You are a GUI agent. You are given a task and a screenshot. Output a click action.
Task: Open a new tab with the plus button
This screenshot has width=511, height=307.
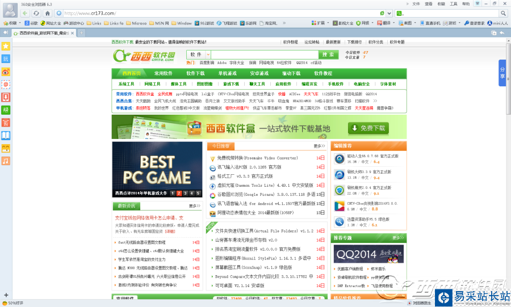click(81, 32)
